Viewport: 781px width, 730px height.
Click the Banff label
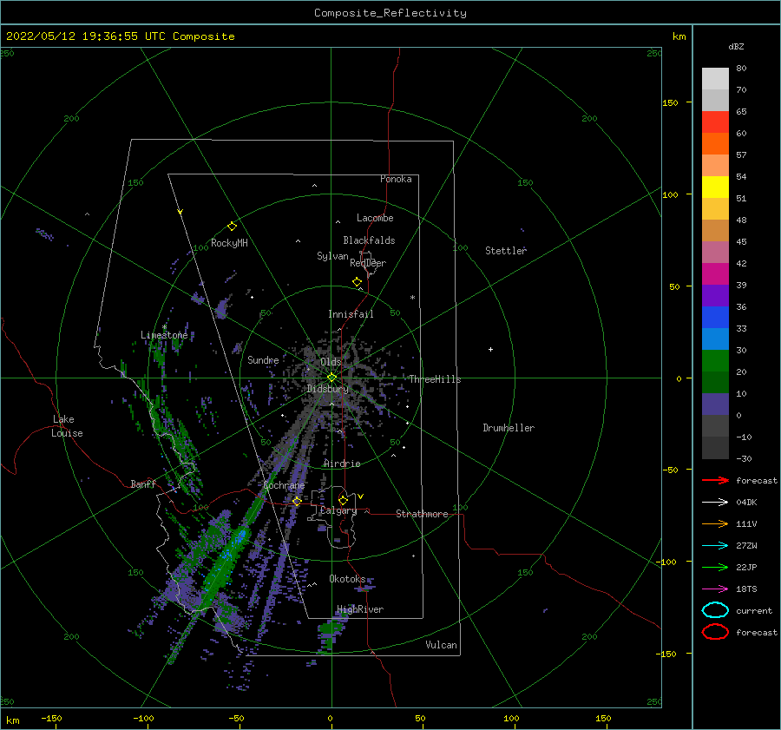pyautogui.click(x=143, y=483)
